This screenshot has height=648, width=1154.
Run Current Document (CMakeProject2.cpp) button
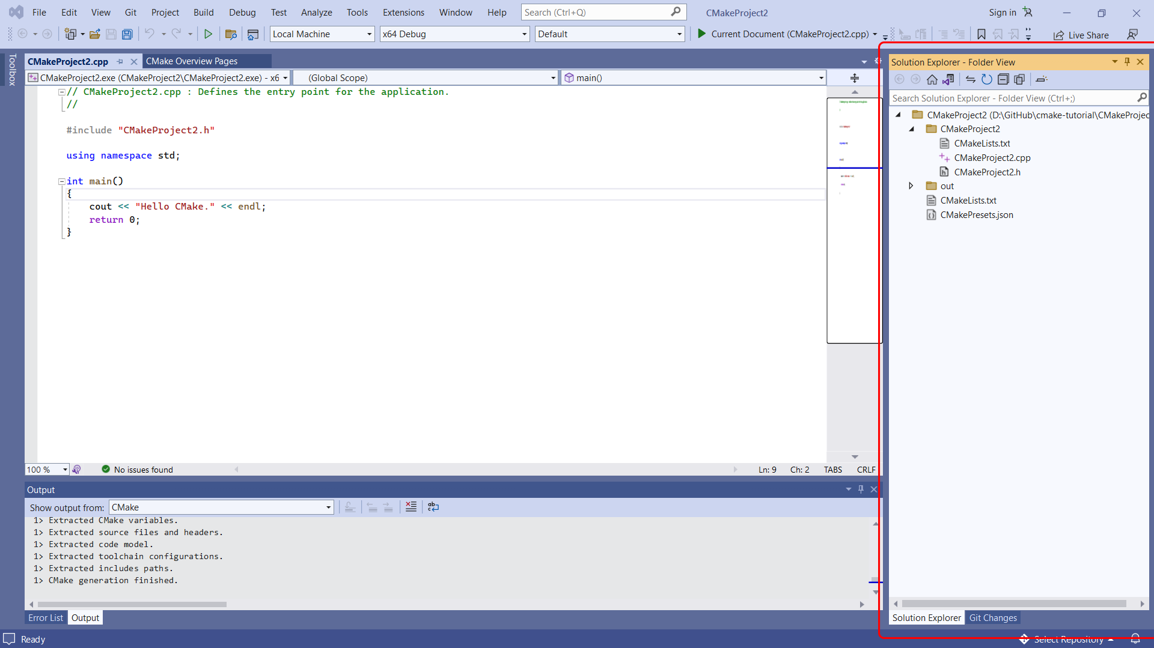[783, 34]
